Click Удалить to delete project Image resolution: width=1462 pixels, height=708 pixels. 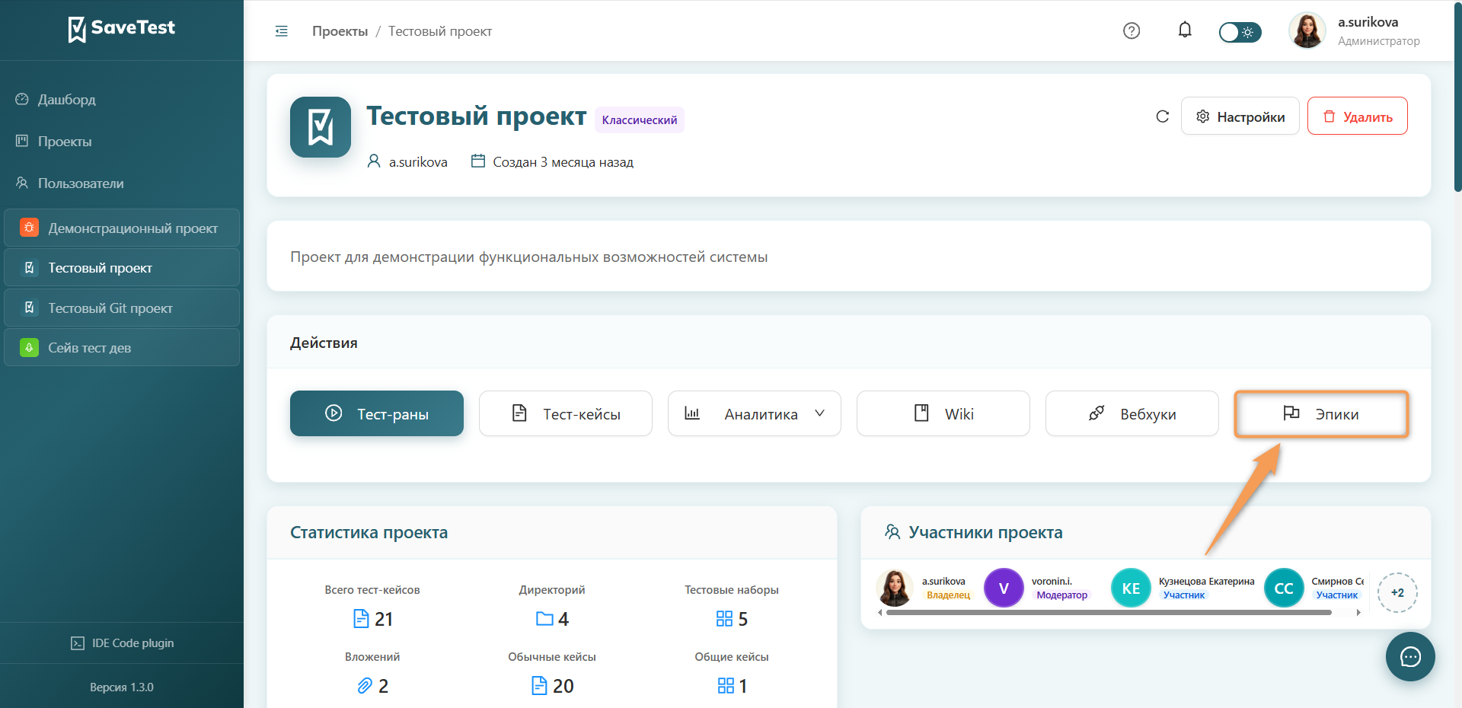tap(1358, 116)
